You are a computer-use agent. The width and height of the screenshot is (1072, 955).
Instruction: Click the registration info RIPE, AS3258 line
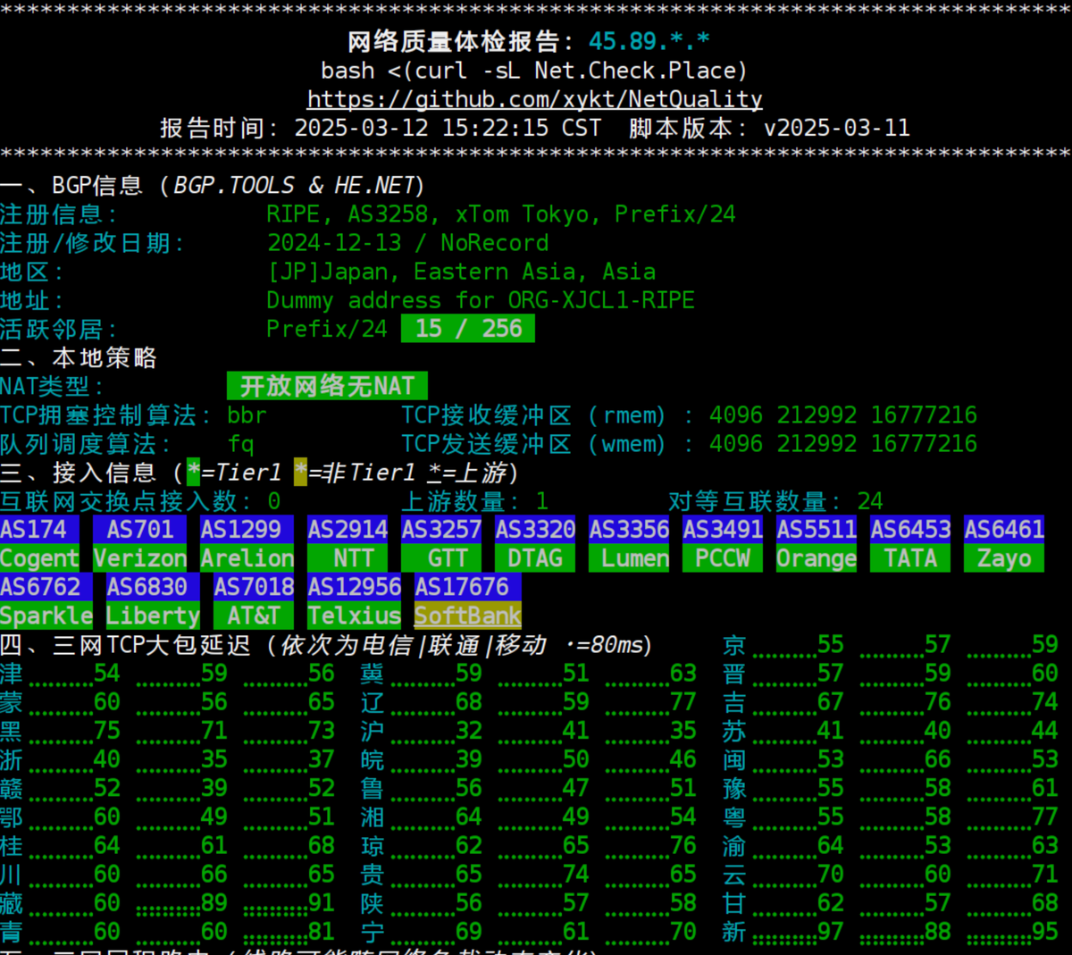coord(501,214)
